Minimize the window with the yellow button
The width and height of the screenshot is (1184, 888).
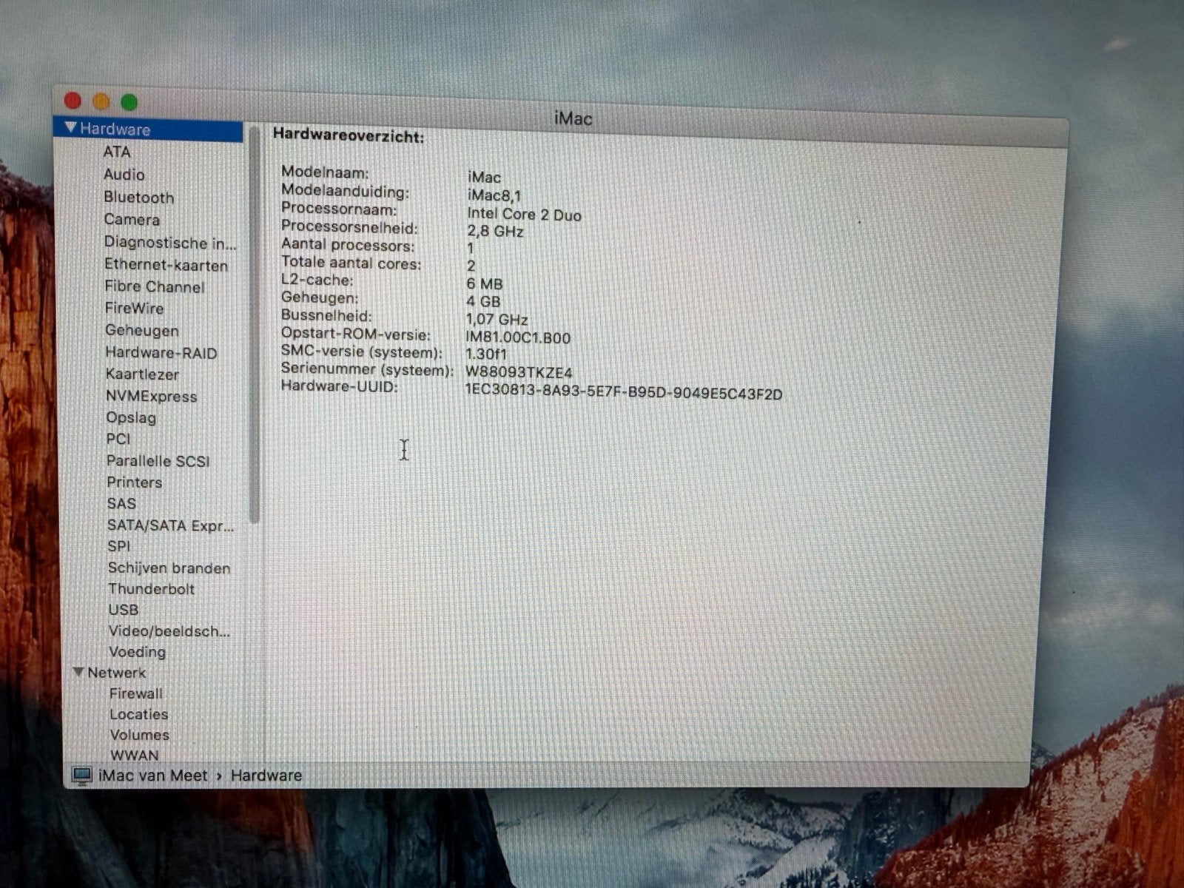click(101, 101)
